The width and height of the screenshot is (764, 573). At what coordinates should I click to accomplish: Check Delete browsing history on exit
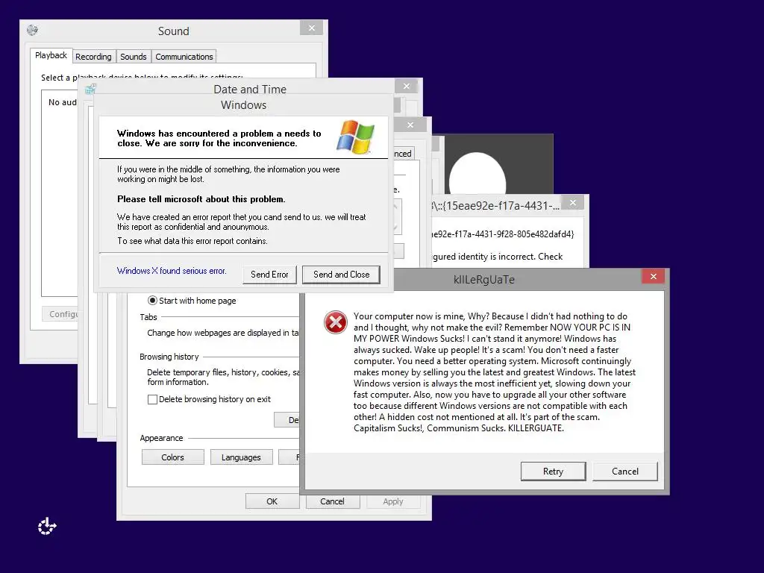(x=152, y=400)
